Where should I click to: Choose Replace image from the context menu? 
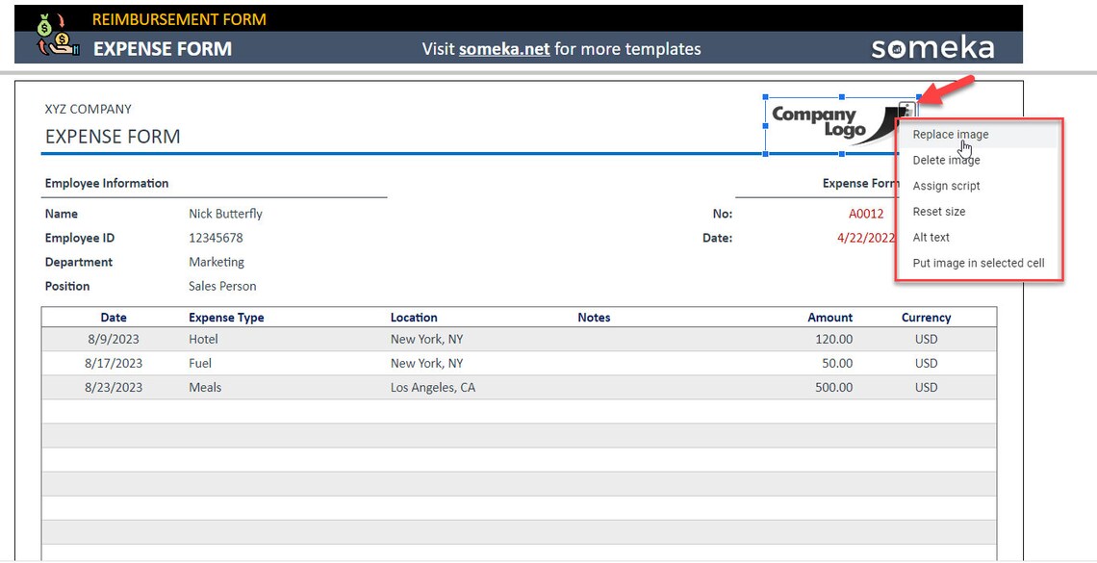pos(949,134)
